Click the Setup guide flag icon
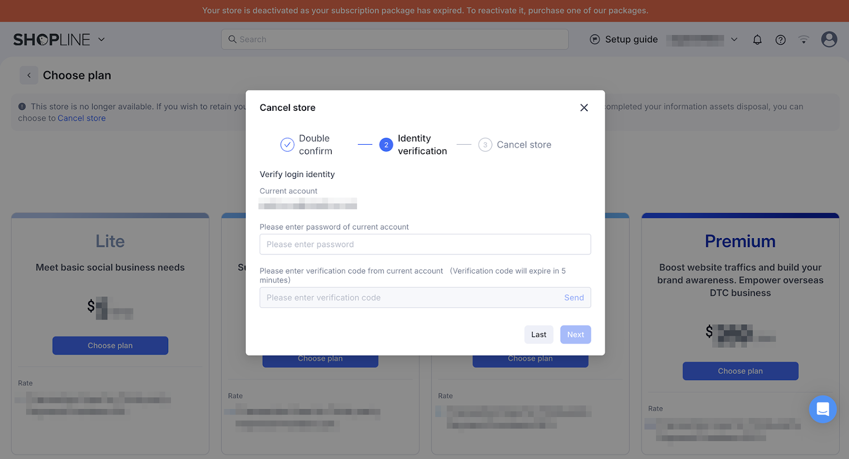The image size is (849, 459). (595, 39)
